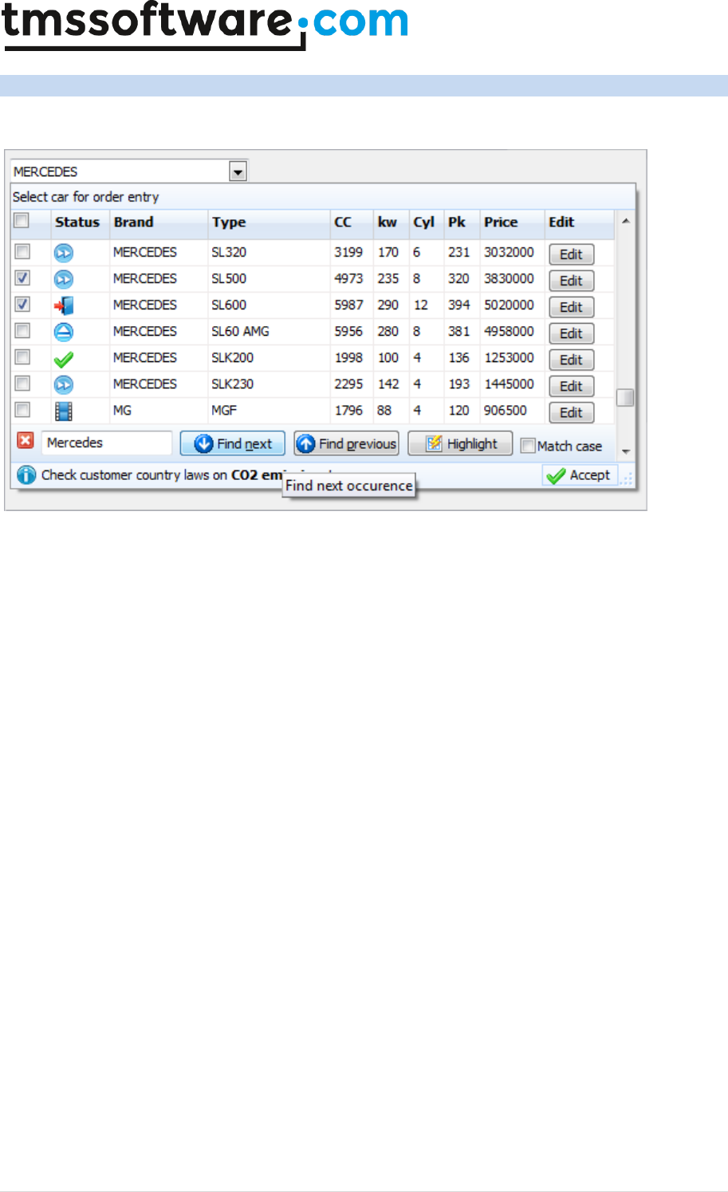
Task: Click the grid scrollbar up arrow
Action: click(626, 221)
